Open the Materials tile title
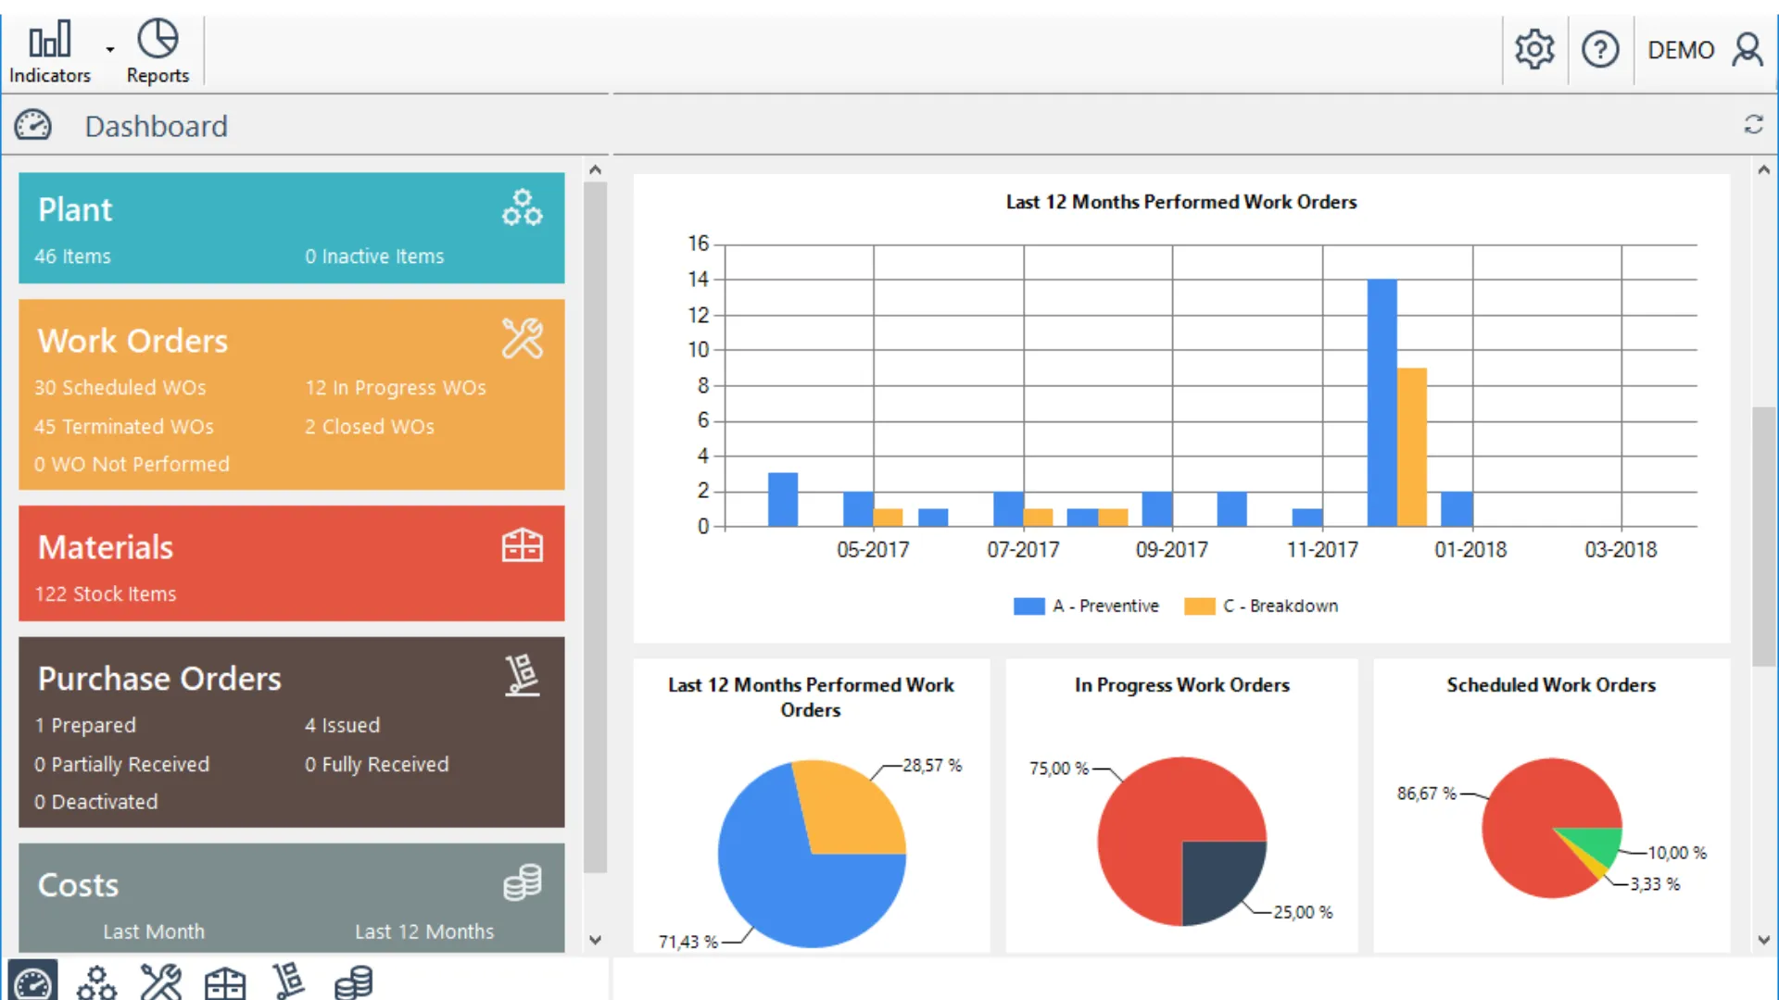The image size is (1779, 1000). [106, 547]
